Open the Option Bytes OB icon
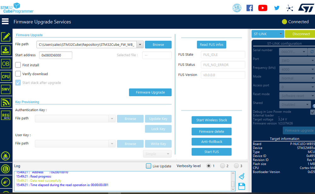 click(x=6, y=64)
